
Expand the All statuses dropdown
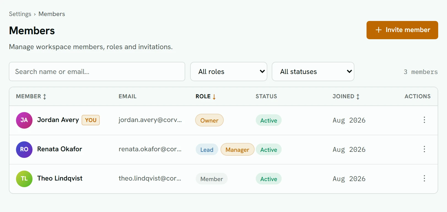tap(313, 71)
